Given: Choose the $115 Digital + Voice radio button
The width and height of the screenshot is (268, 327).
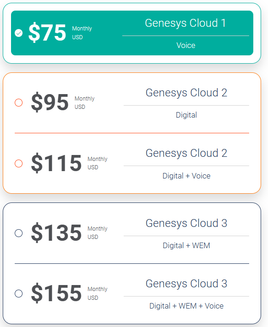Looking at the screenshot, I should coord(19,163).
